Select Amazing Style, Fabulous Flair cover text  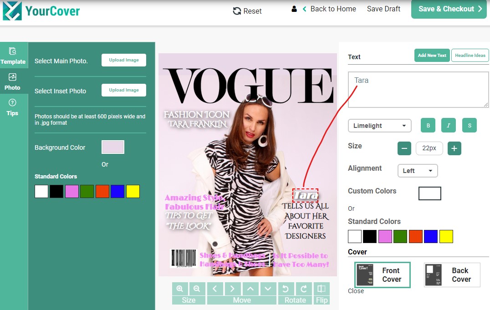194,202
